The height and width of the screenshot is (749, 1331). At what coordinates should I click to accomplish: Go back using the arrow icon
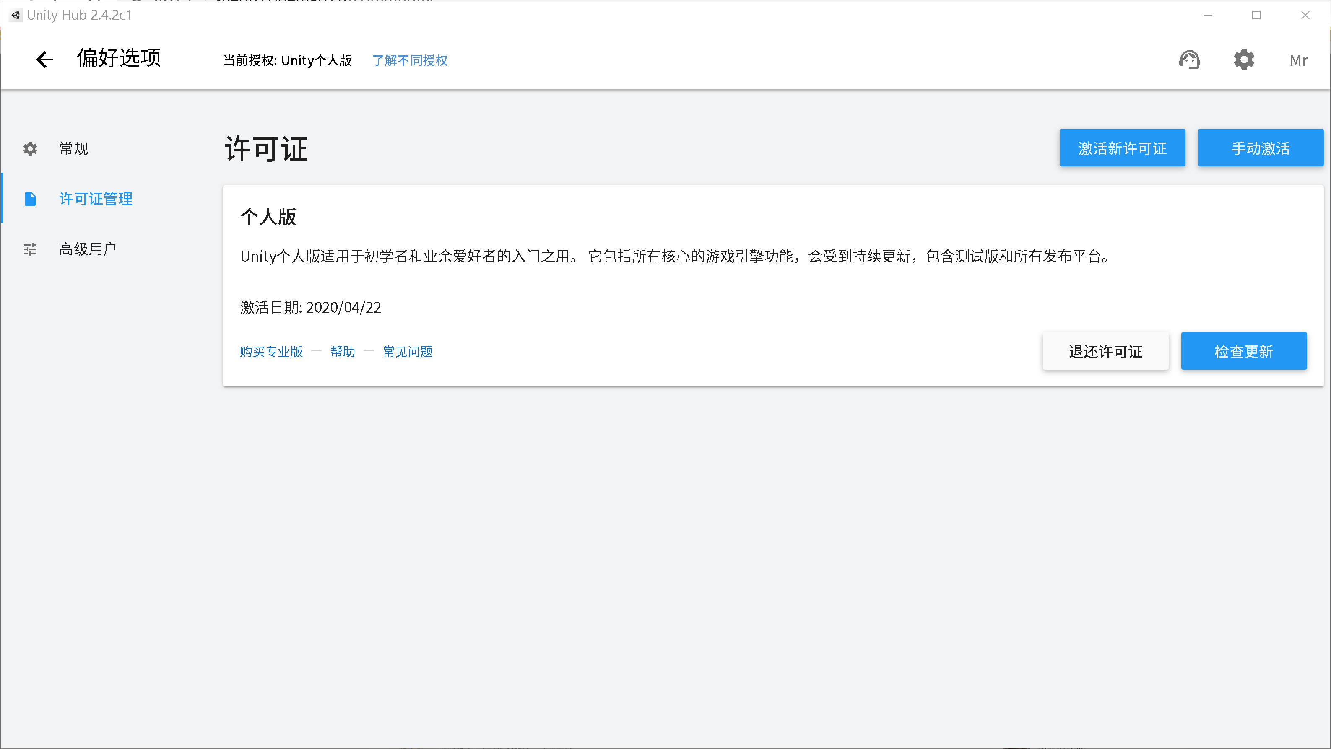coord(45,60)
